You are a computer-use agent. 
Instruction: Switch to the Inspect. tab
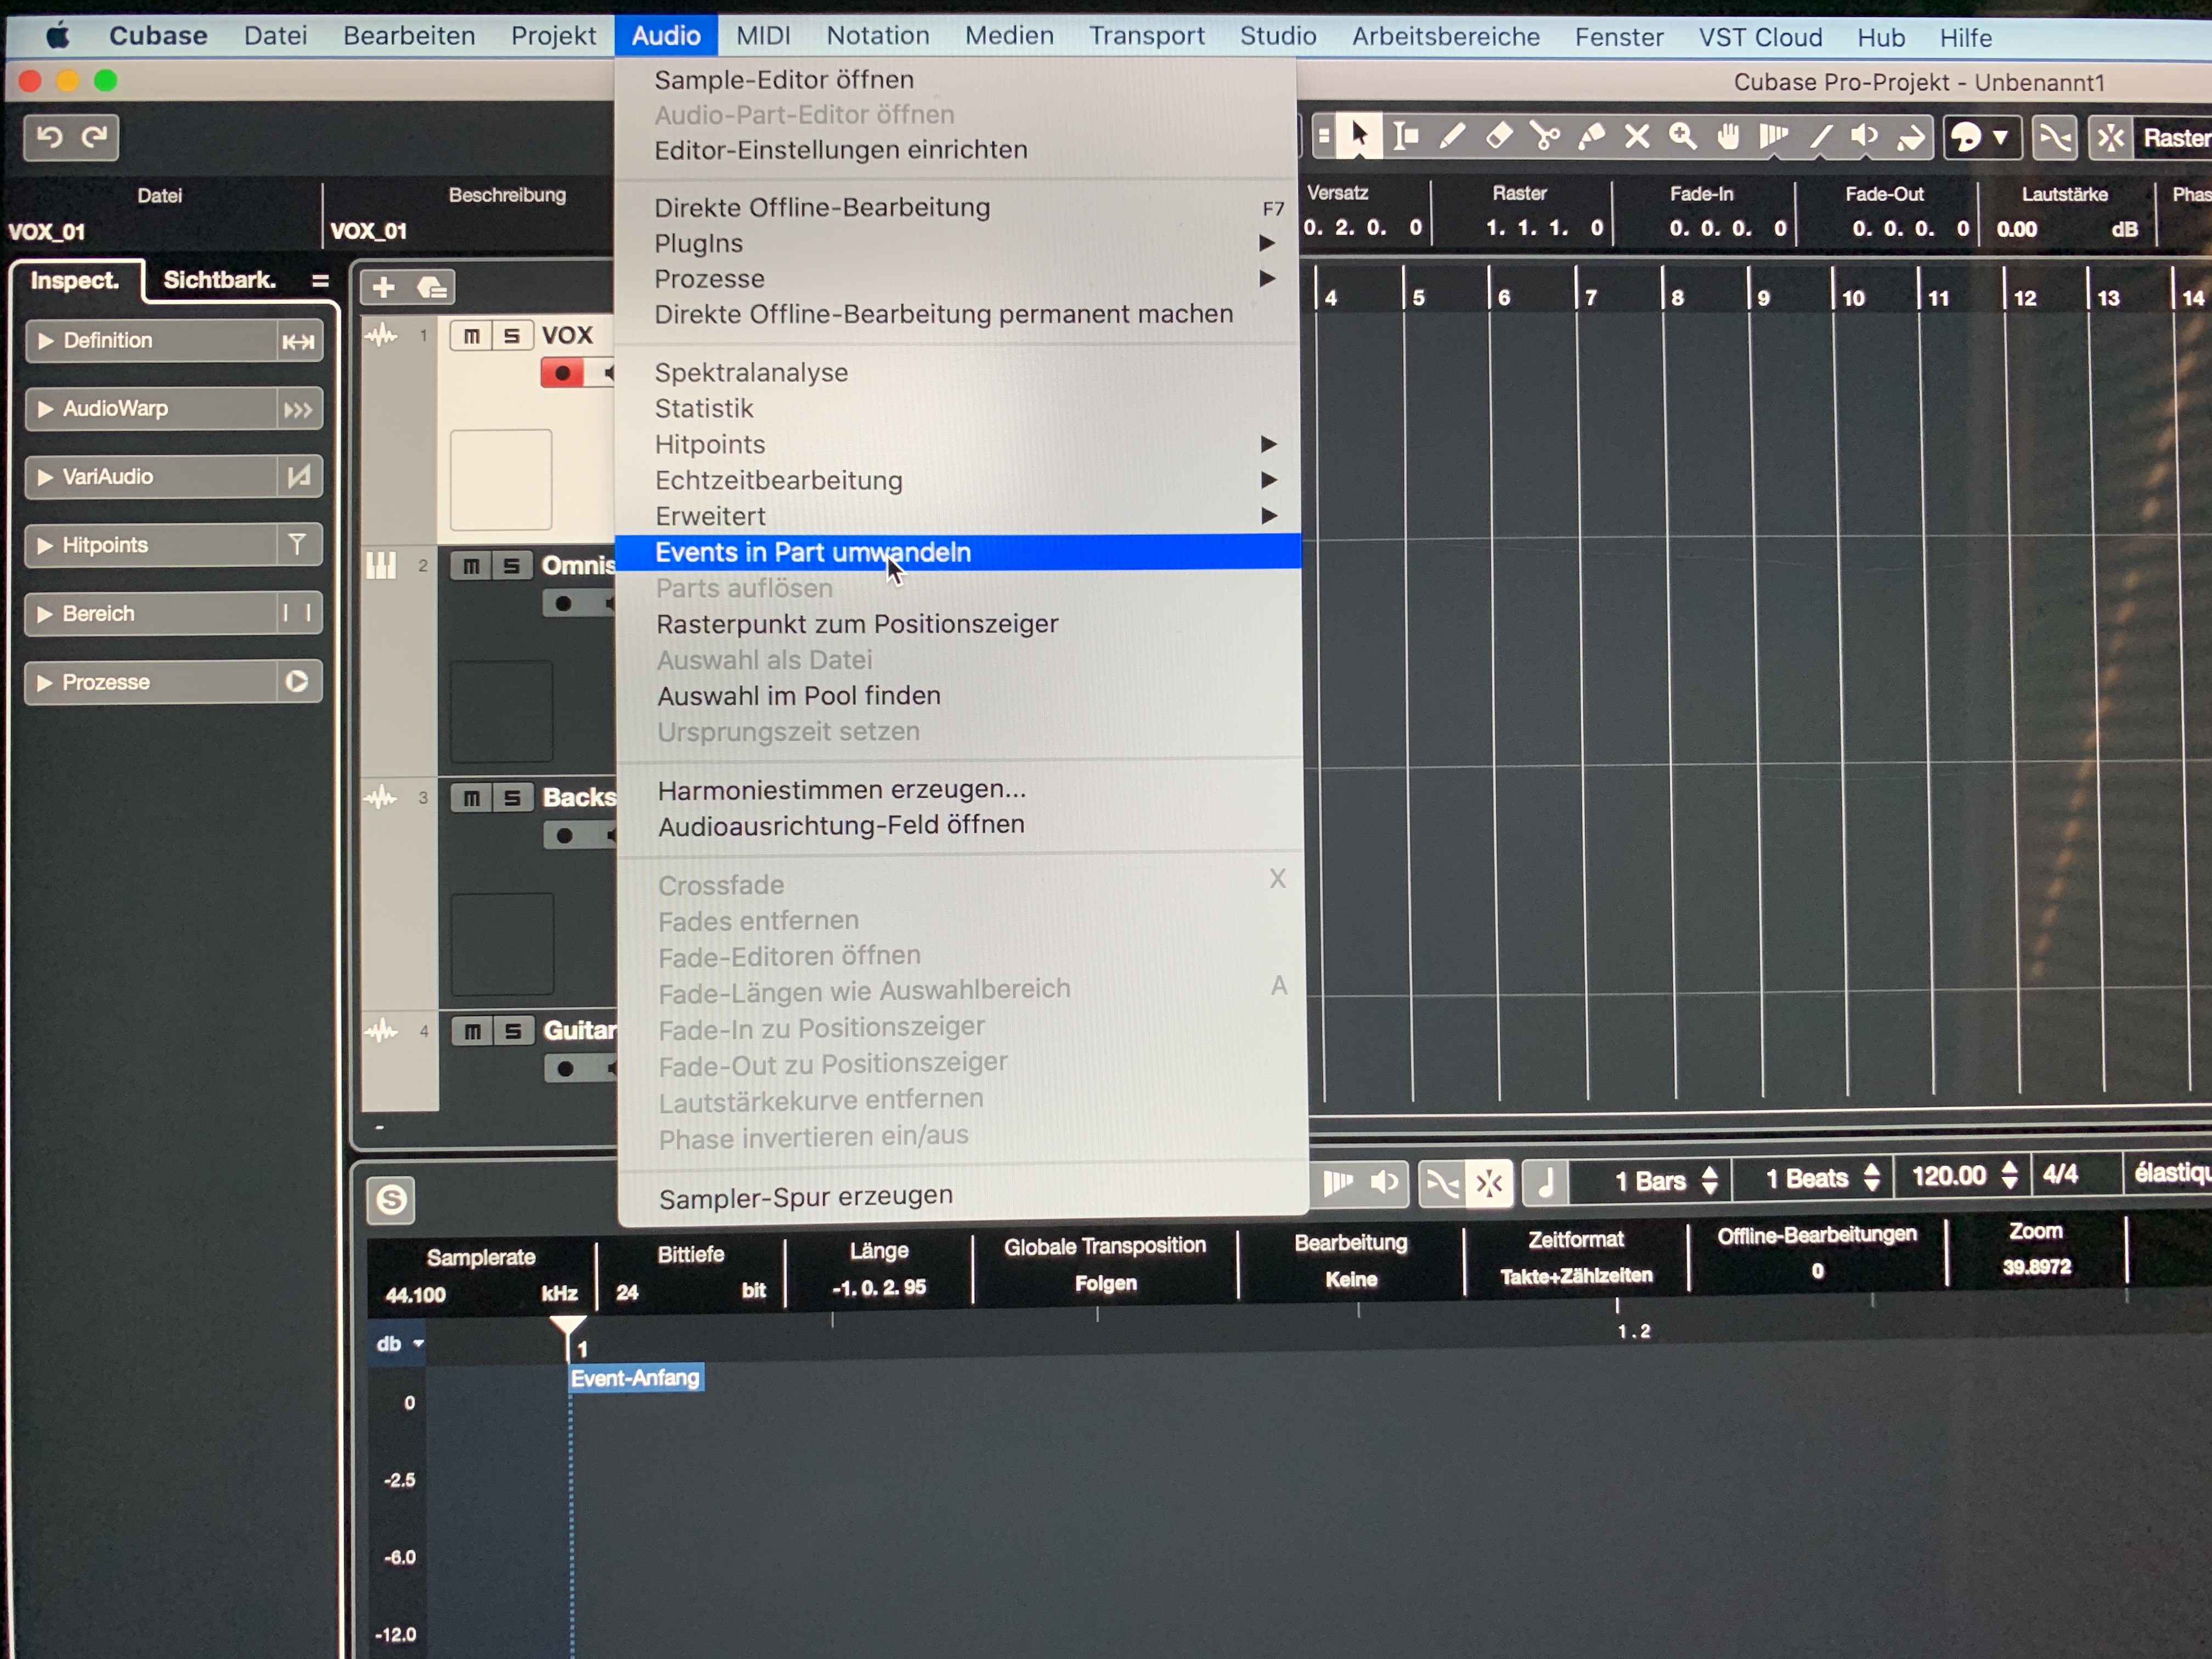75,281
